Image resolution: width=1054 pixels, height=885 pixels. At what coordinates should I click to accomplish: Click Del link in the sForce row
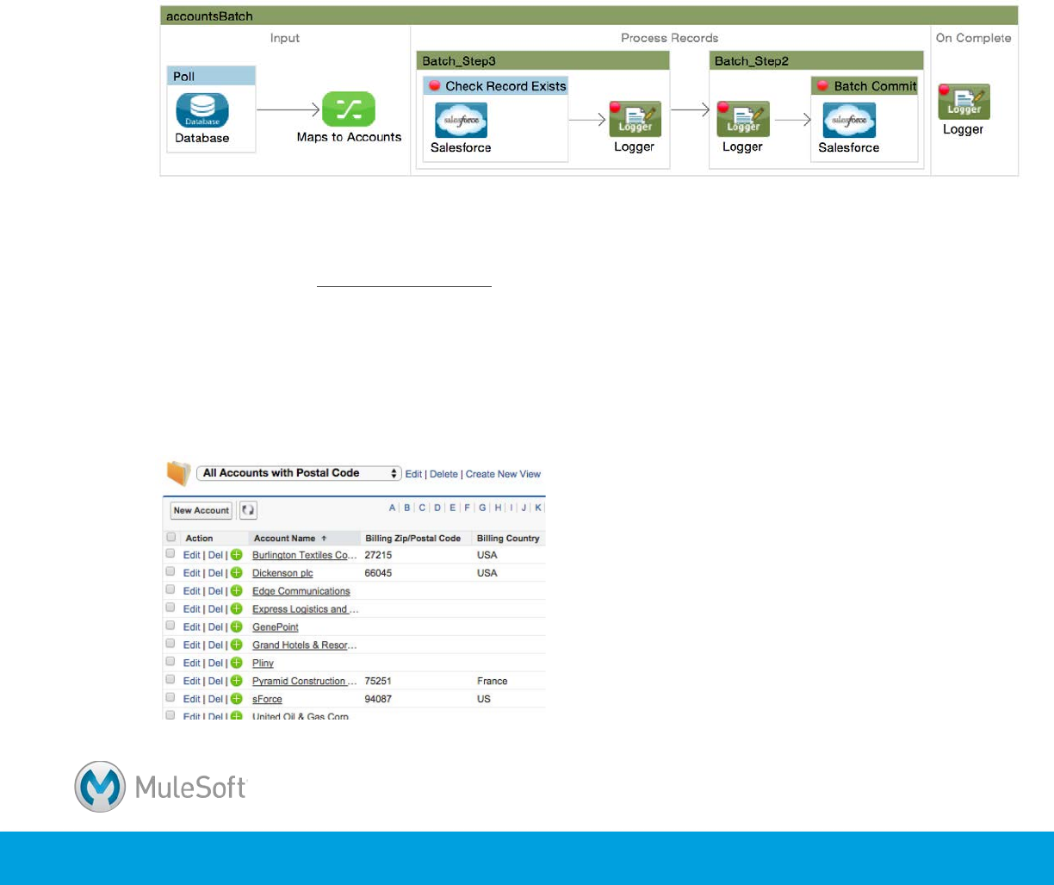[x=215, y=699]
